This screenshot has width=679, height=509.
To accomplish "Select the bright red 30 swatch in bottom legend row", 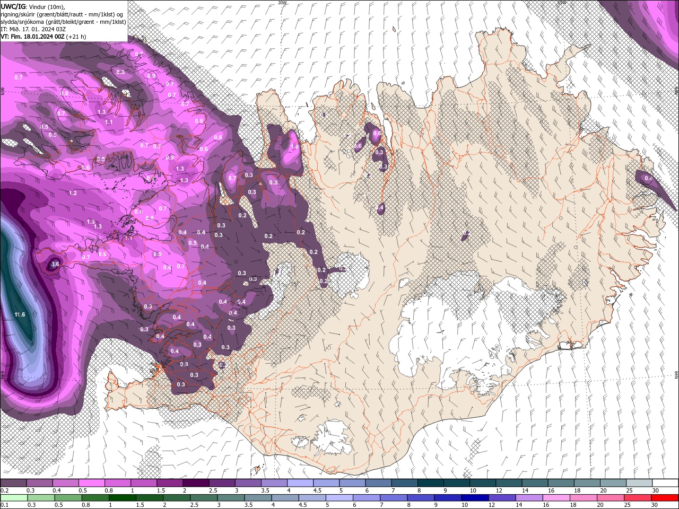I will pos(665,498).
